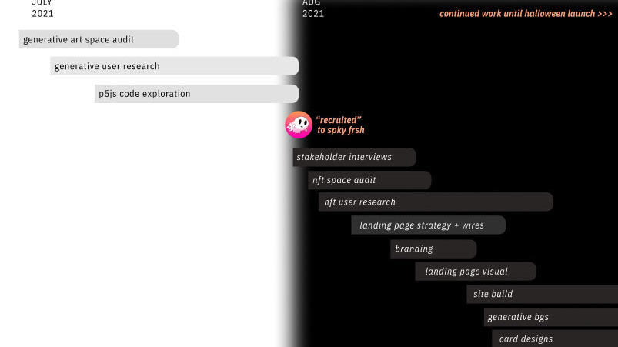Click the rounded end of generative art space audit

click(x=172, y=39)
